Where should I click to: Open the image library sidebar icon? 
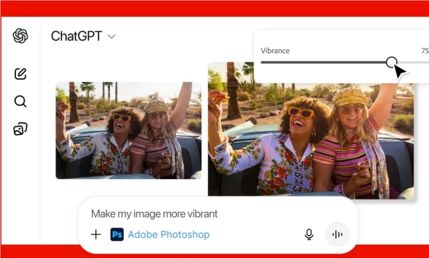click(20, 128)
